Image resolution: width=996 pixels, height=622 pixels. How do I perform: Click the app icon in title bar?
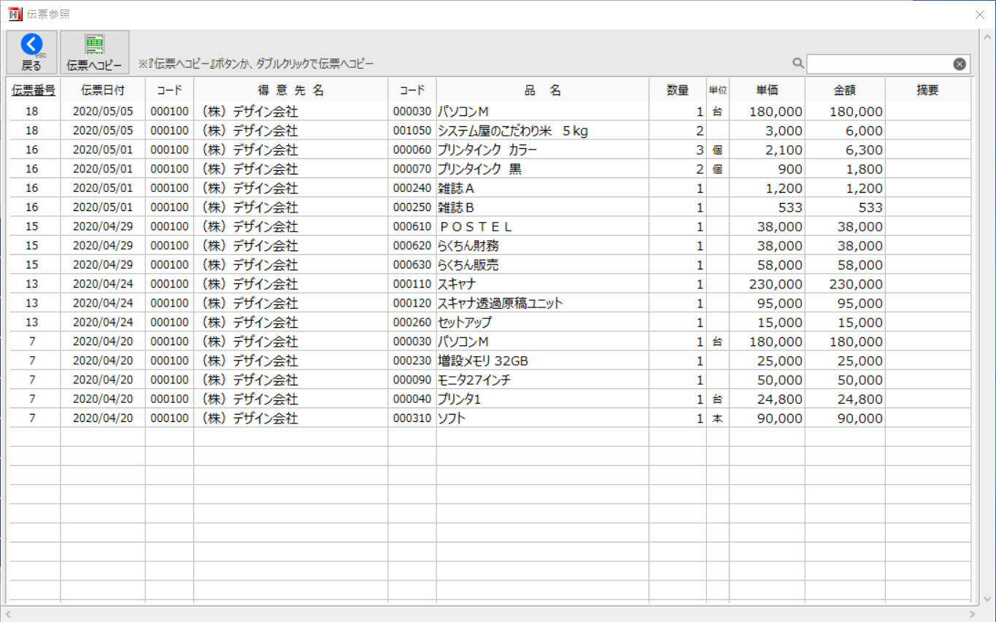coord(14,14)
